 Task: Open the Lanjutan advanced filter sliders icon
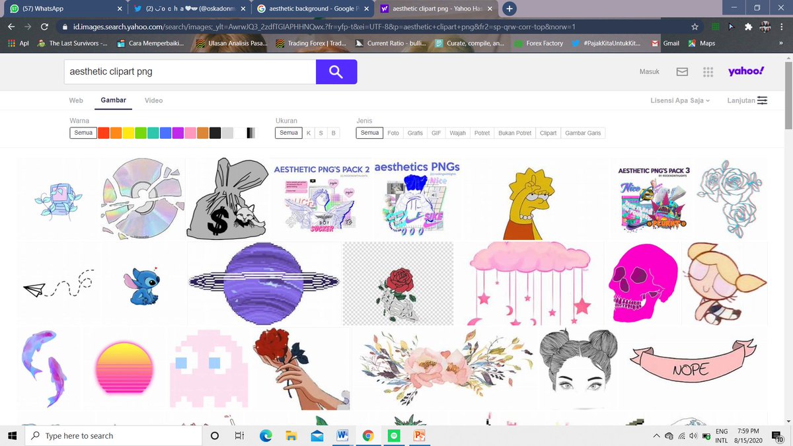[763, 100]
